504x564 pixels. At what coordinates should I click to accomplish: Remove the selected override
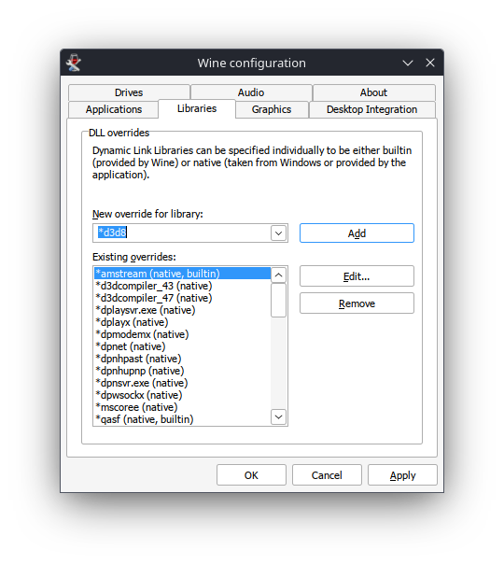(x=357, y=303)
